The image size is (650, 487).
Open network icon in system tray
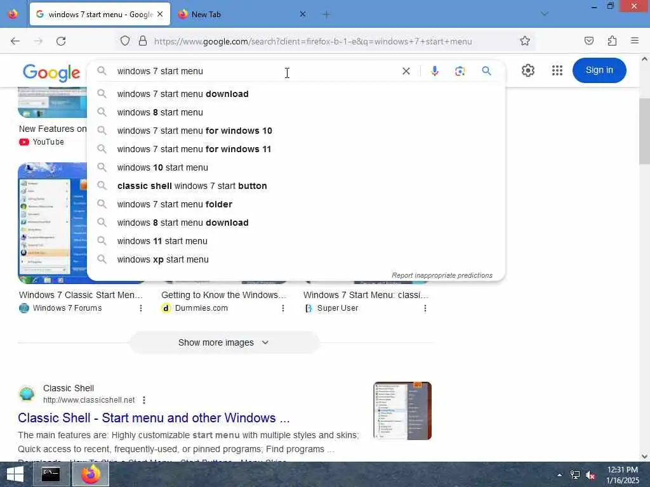point(575,474)
